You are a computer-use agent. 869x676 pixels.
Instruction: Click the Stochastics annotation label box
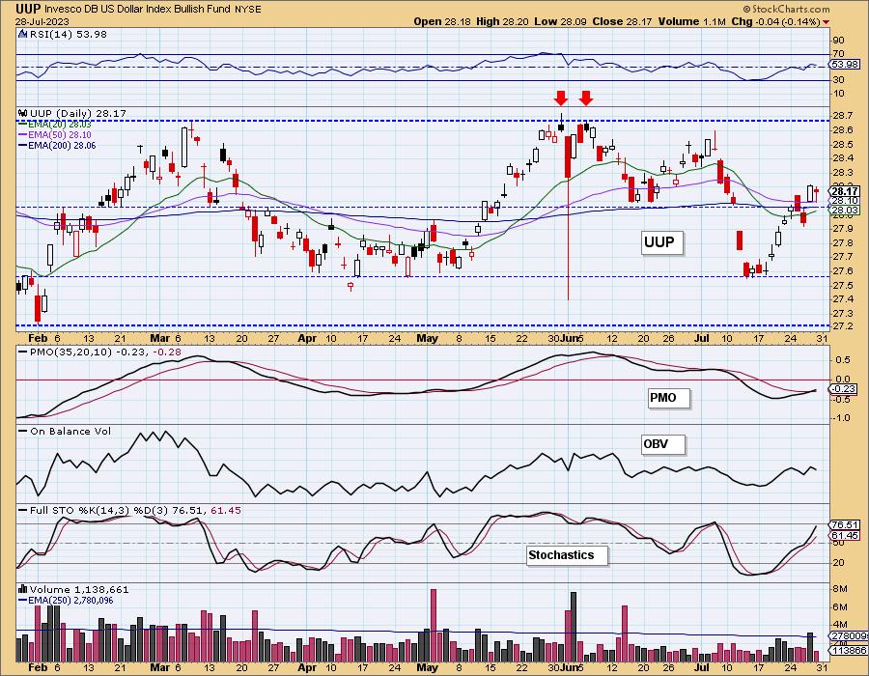(567, 555)
